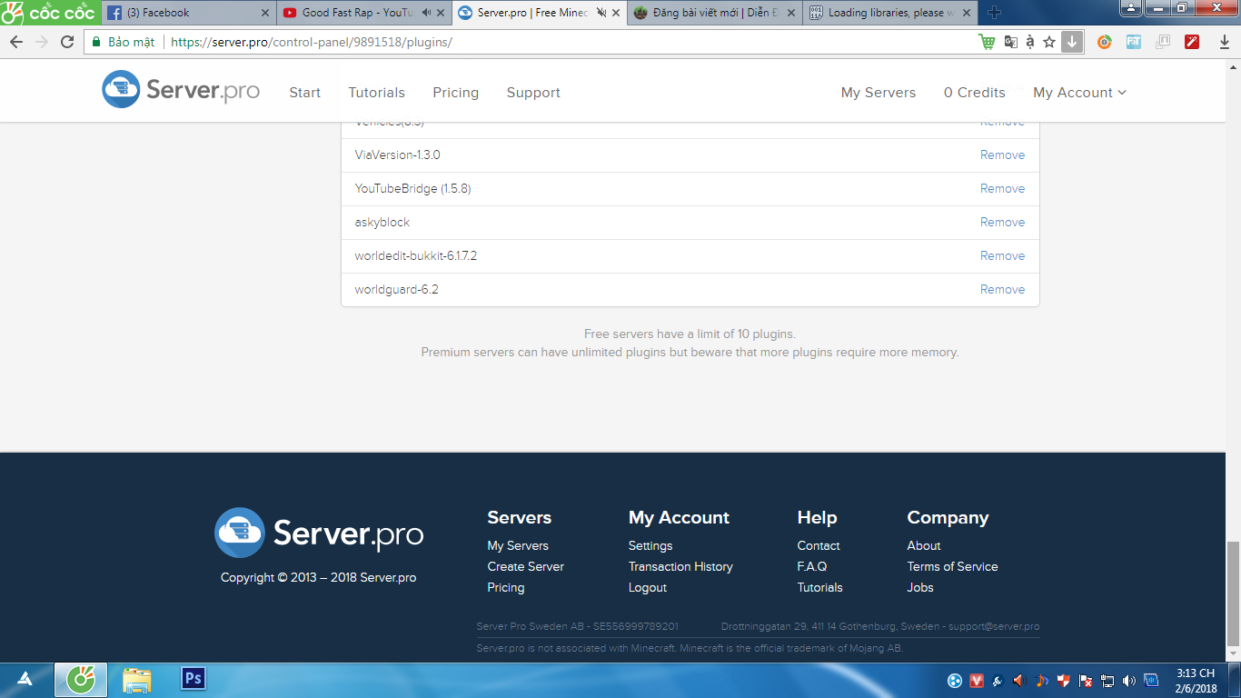The height and width of the screenshot is (698, 1241).
Task: Click the red magic wand extension icon
Action: click(1192, 42)
